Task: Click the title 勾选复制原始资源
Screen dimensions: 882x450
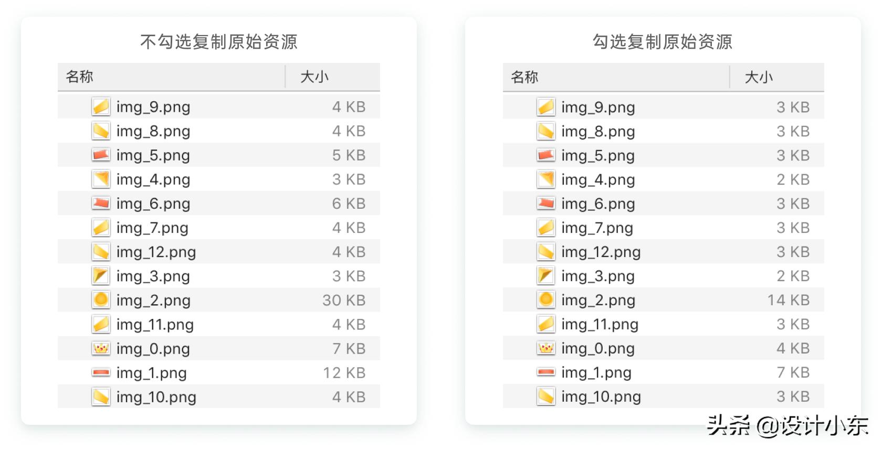Action: (x=663, y=41)
